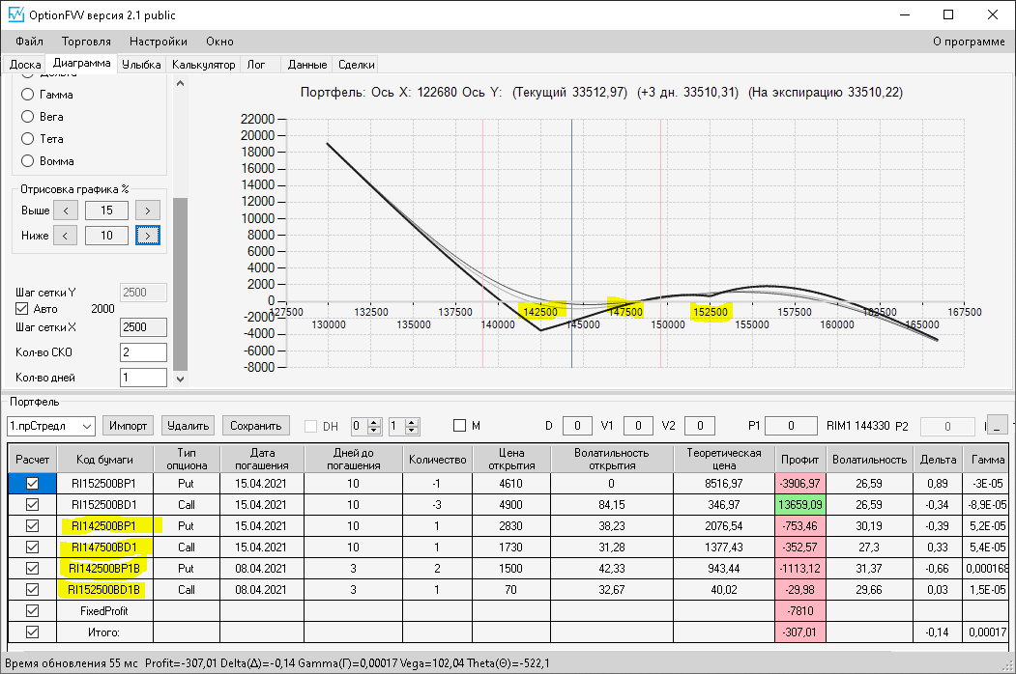Select the Вега radio button
This screenshot has width=1016, height=674.
tap(27, 117)
